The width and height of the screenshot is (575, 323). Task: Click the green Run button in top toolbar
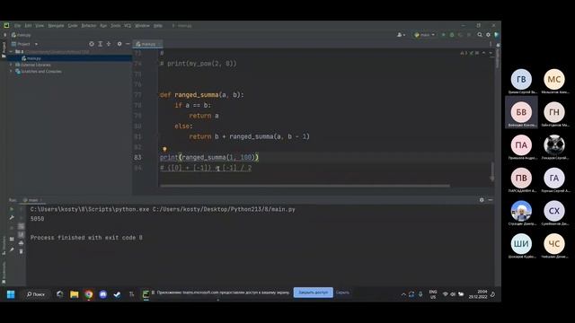(x=443, y=35)
